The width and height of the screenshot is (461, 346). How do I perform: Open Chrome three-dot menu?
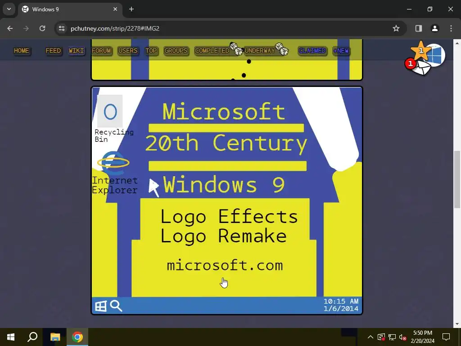point(451,28)
